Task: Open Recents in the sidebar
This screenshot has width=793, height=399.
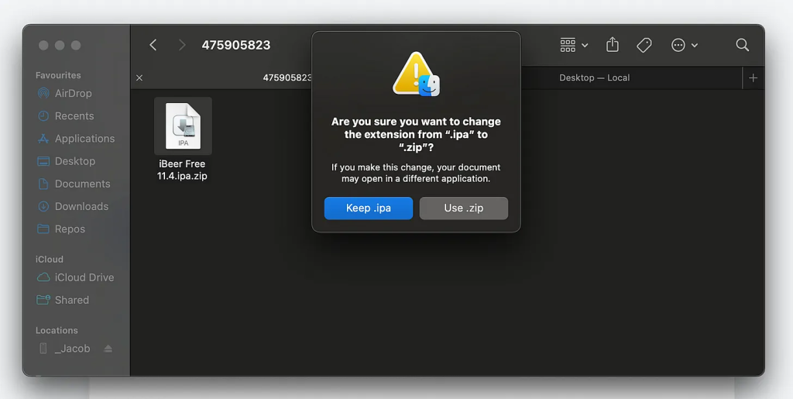Action: click(74, 115)
